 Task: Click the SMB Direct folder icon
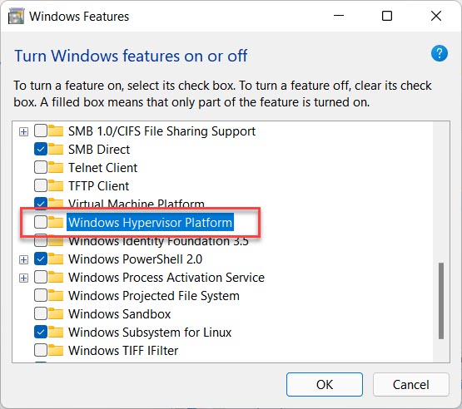56,149
